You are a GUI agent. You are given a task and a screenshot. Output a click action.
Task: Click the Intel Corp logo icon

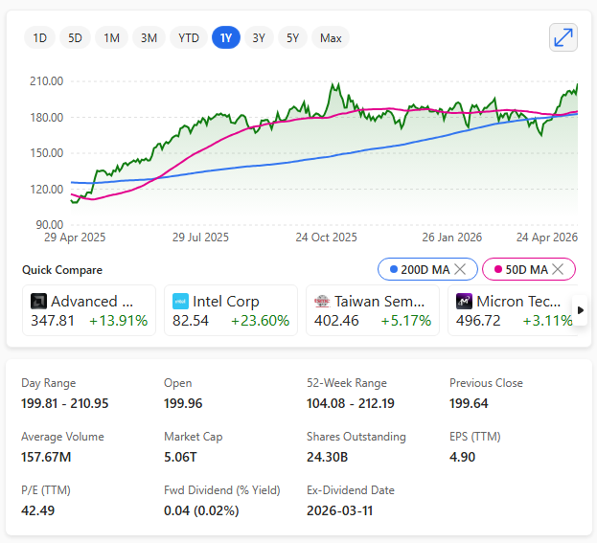pos(180,301)
